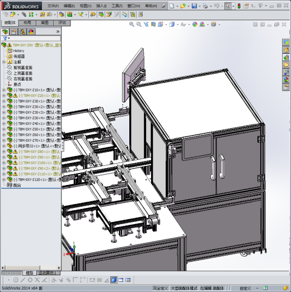Open the display style dropdown arrow
Screen dimensions: 291x292
pyautogui.click(x=177, y=25)
